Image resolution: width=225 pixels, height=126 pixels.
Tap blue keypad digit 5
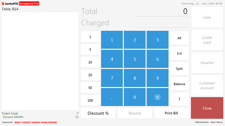(x=135, y=59)
